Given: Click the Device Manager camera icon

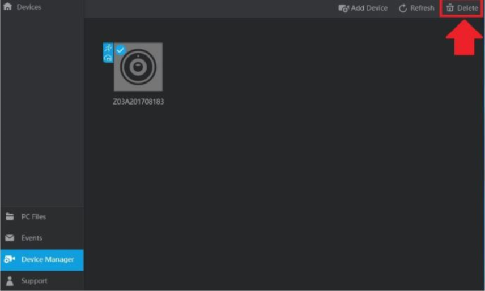Looking at the screenshot, I should [10, 259].
